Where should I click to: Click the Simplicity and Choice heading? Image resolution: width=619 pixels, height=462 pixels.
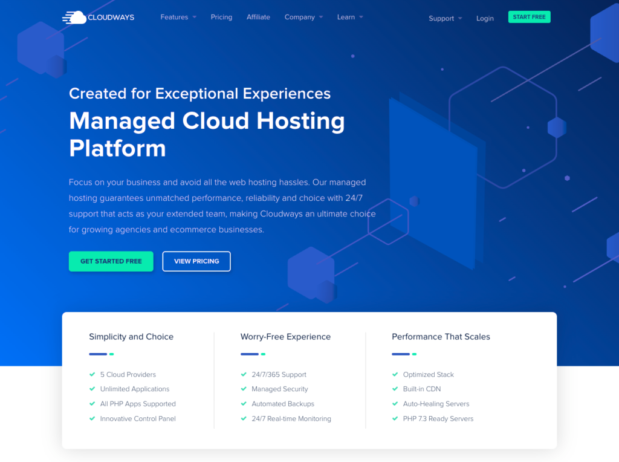(x=131, y=336)
